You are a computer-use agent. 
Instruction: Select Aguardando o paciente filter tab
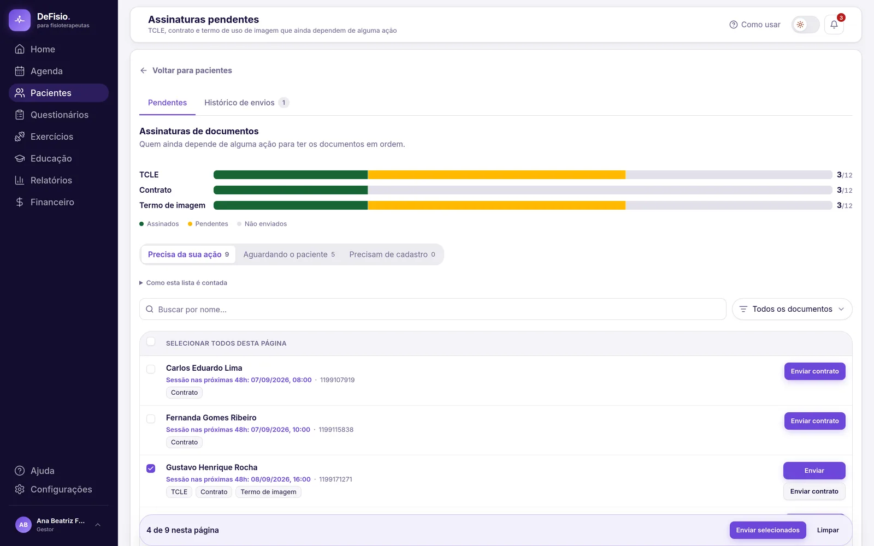289,254
